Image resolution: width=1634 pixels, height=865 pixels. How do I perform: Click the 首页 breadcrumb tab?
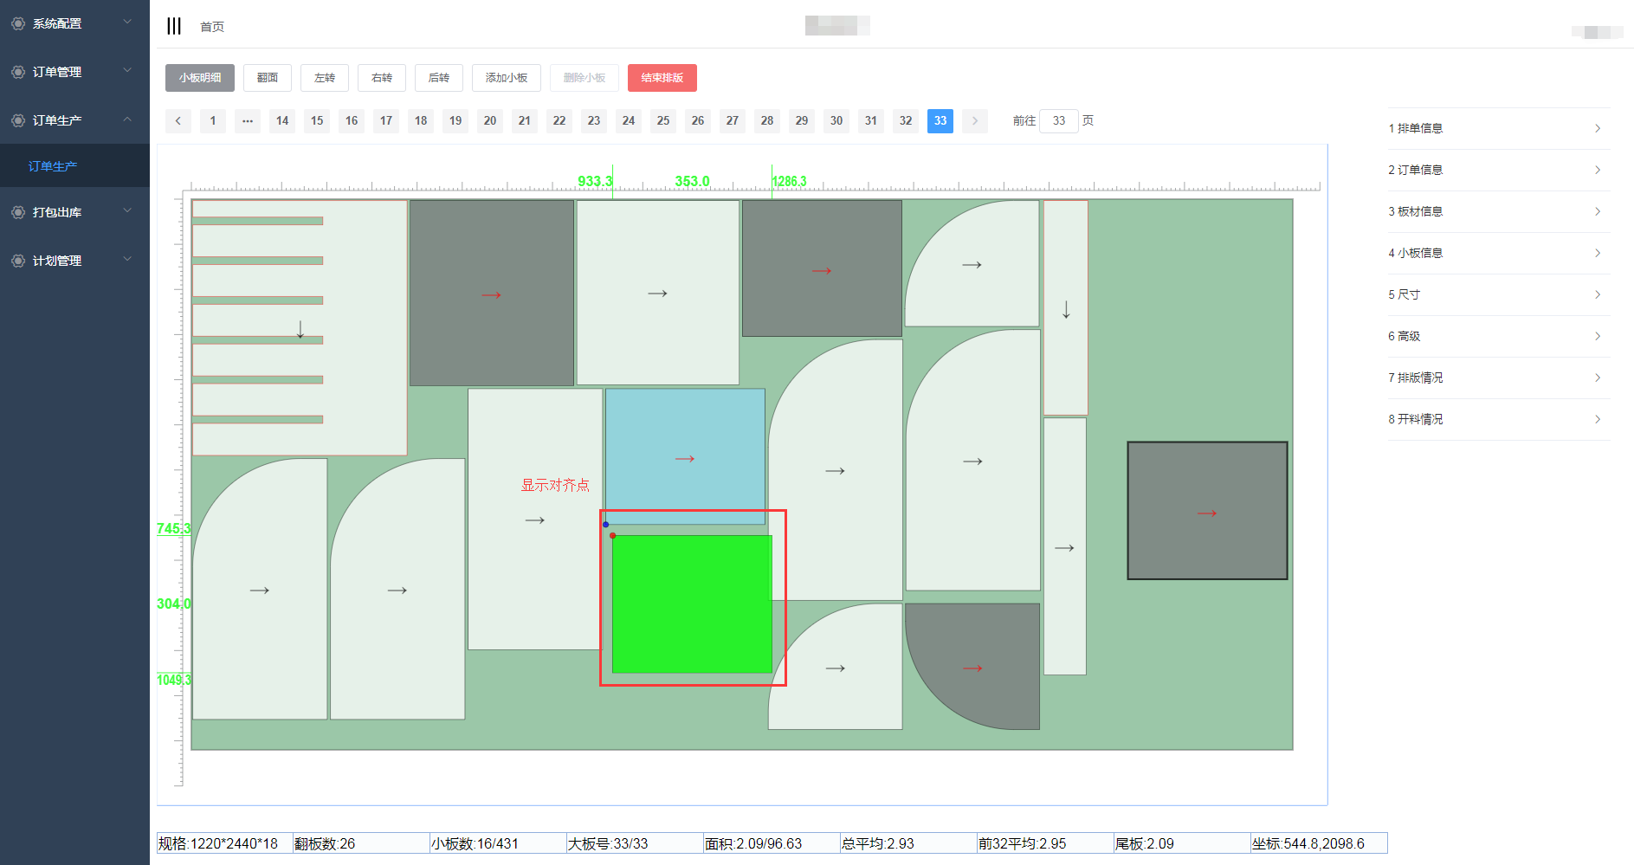[212, 27]
